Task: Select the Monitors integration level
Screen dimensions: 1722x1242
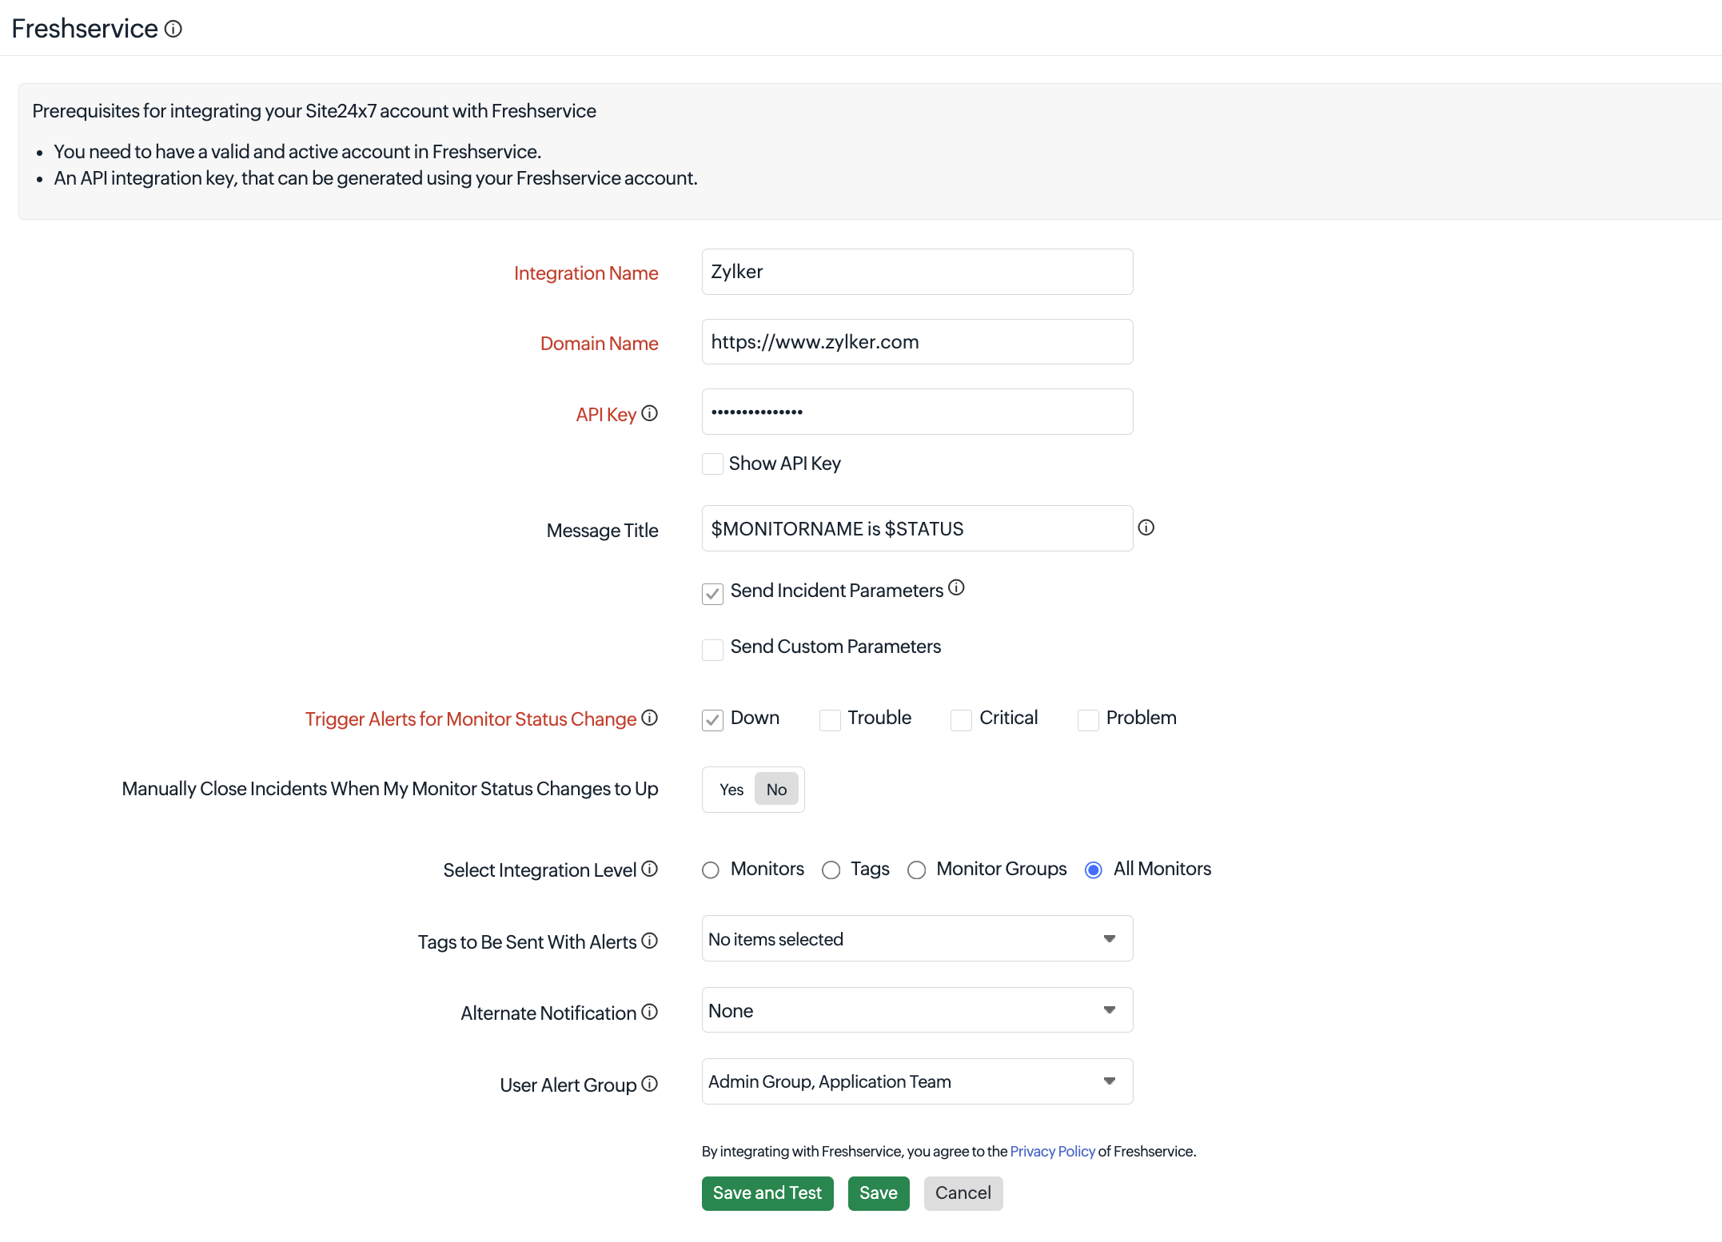Action: pos(711,870)
